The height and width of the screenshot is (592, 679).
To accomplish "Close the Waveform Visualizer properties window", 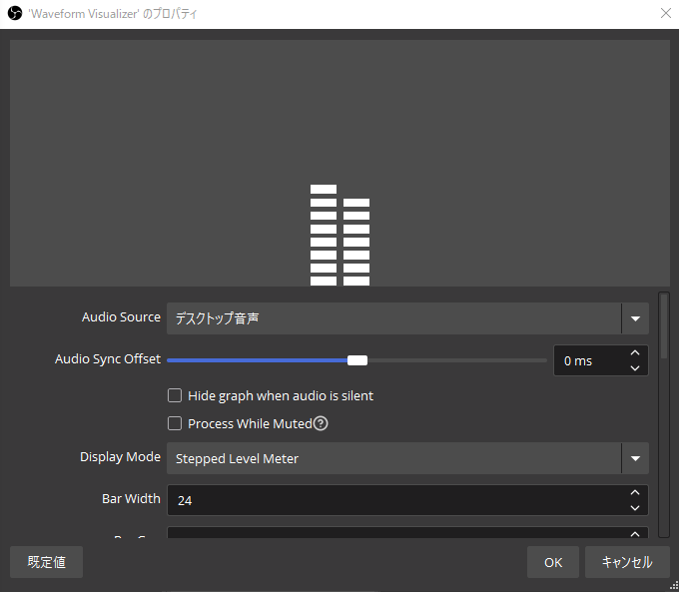I will (665, 14).
